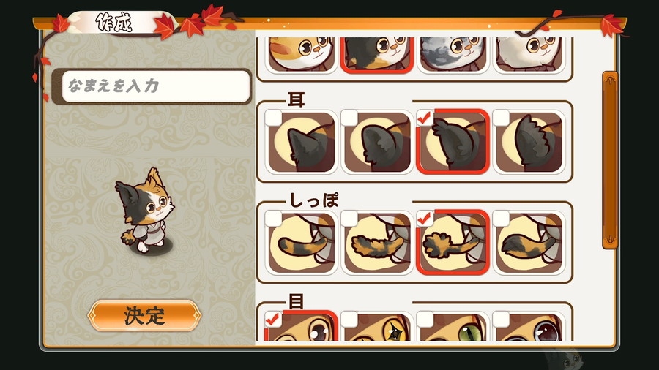Screen dimensions: 659x370
Task: Select the first smooth tail option
Action: [x=302, y=243]
